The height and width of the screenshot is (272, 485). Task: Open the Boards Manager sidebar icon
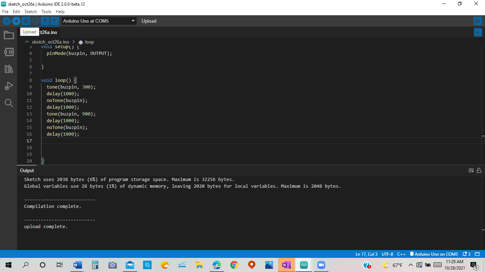click(x=9, y=52)
